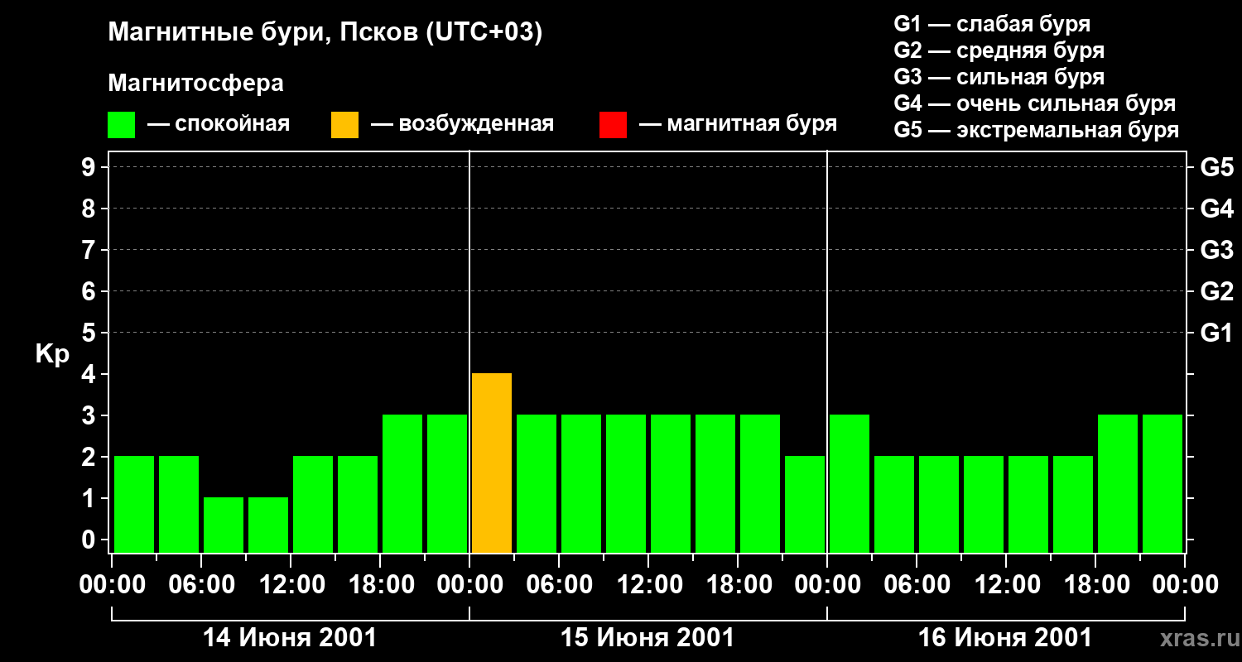The image size is (1242, 662).
Task: Click the 09:00–12:00 bar on 15 June
Action: (626, 483)
